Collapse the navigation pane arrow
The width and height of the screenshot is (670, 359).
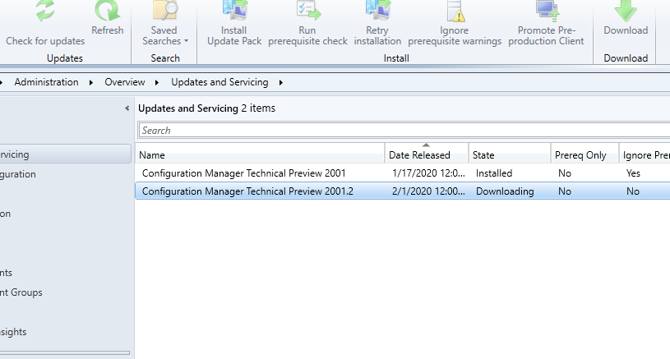[x=127, y=108]
